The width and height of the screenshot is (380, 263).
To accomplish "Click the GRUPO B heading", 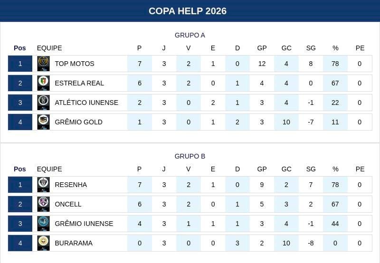I will tap(190, 156).
